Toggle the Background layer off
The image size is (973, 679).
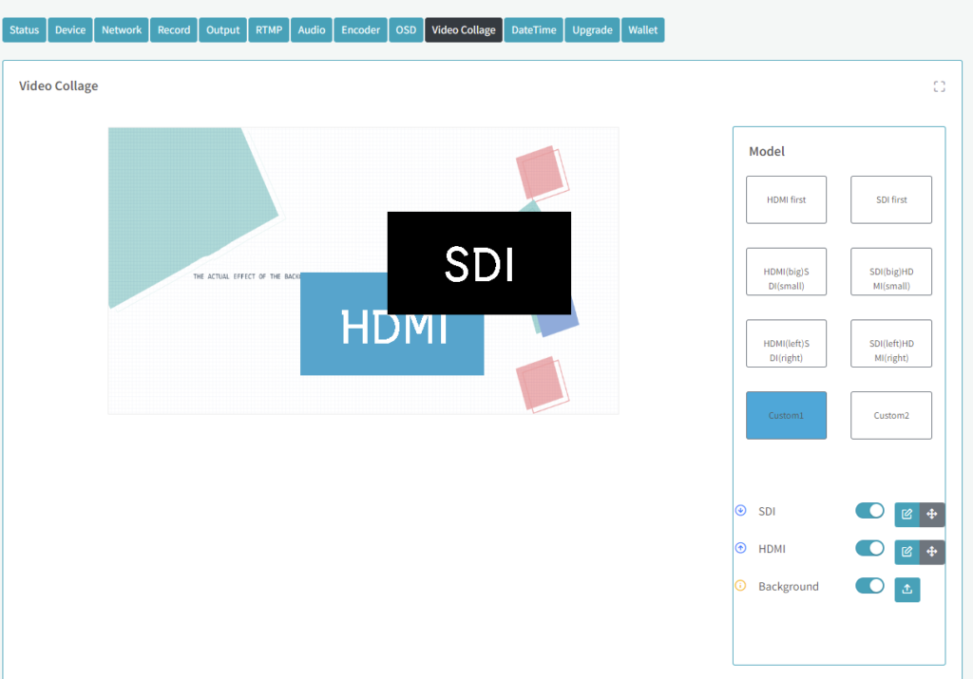[869, 586]
